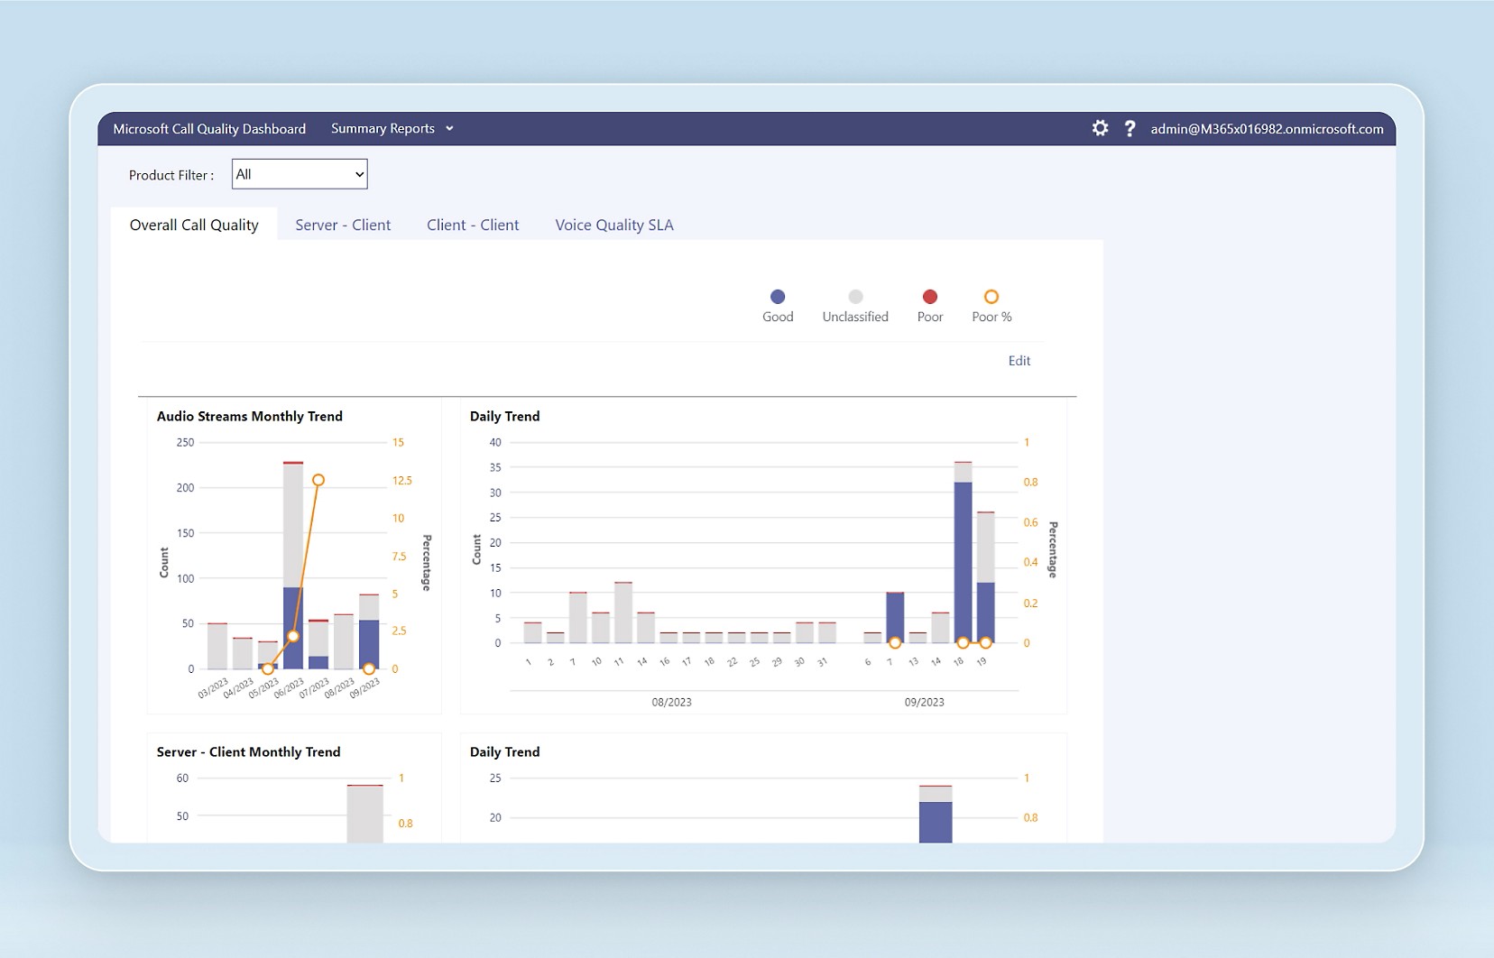Click the Edit link
1494x958 pixels.
point(1019,361)
